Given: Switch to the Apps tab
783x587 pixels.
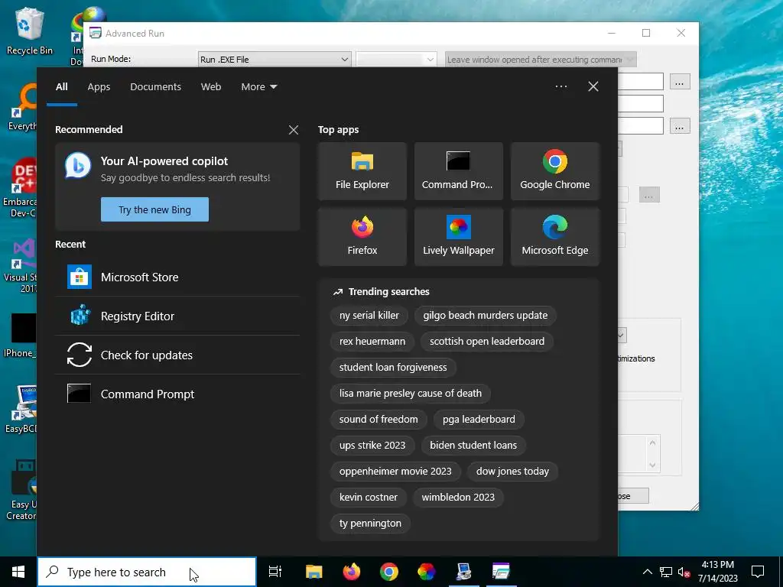Looking at the screenshot, I should (99, 87).
